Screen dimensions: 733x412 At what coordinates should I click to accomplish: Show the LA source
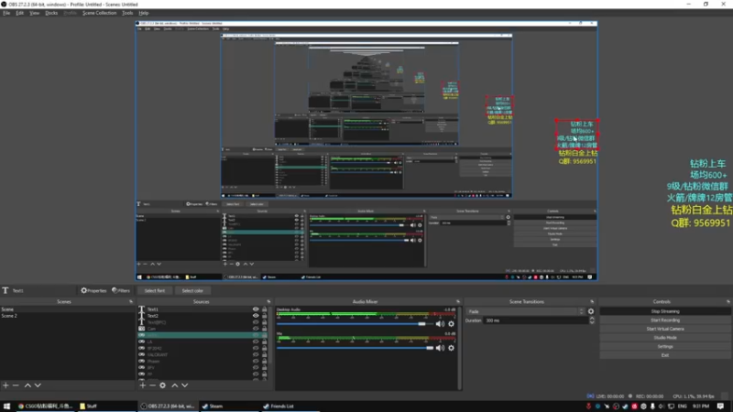coord(256,342)
